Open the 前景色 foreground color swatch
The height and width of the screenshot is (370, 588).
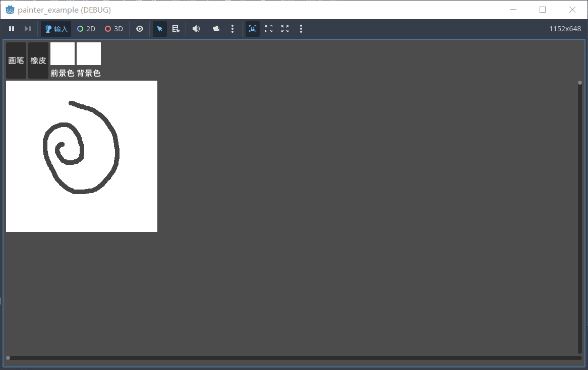tap(63, 54)
